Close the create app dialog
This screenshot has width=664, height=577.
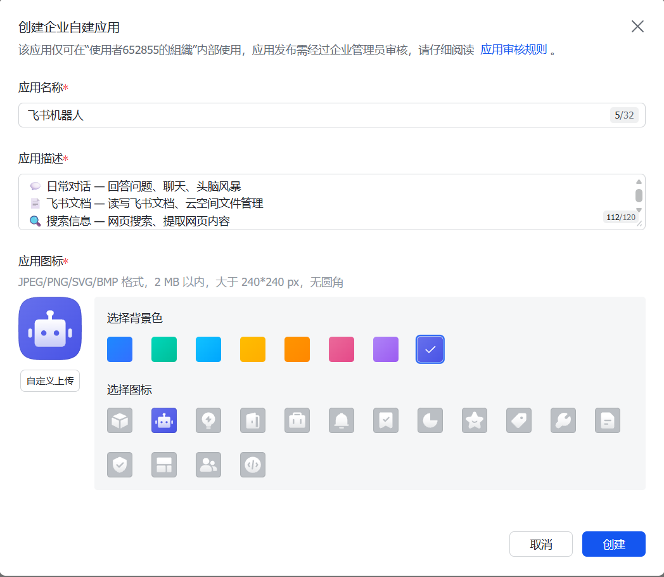(x=637, y=26)
